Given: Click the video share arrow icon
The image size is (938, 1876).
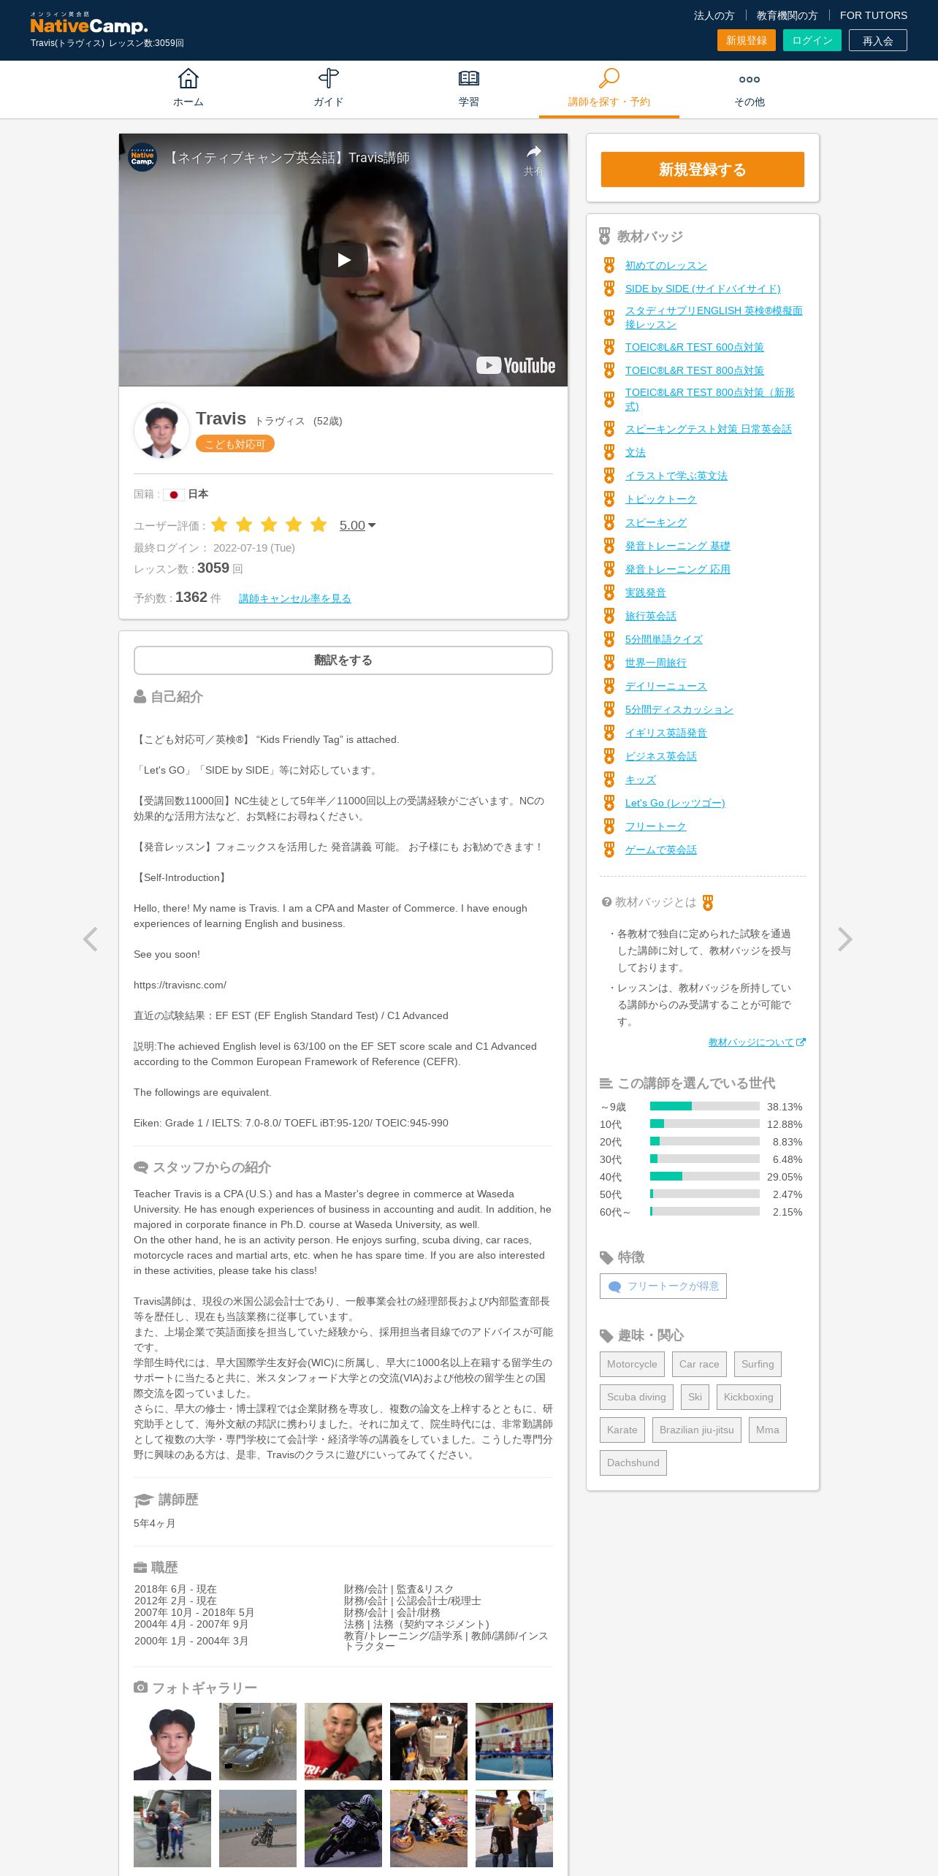Looking at the screenshot, I should point(534,152).
